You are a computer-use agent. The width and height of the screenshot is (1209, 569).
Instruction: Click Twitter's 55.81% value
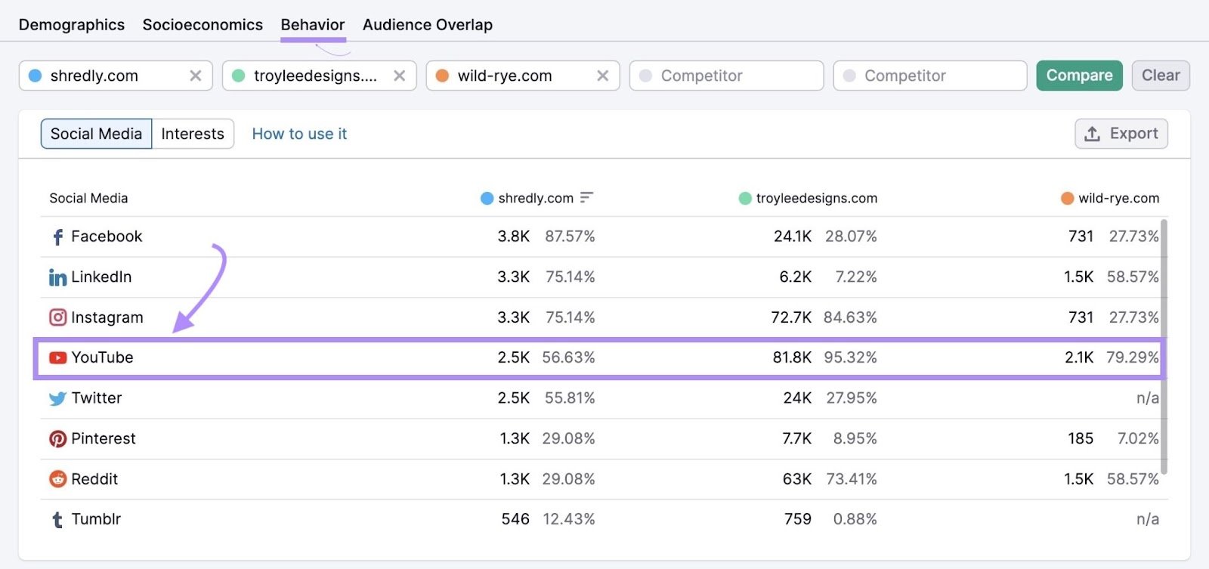(570, 397)
